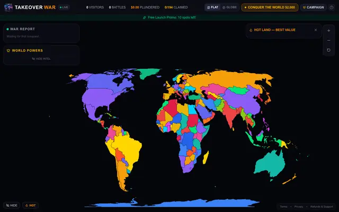Select Kazakhstan on the map
Viewport: 339px width, 212px height.
(x=213, y=89)
